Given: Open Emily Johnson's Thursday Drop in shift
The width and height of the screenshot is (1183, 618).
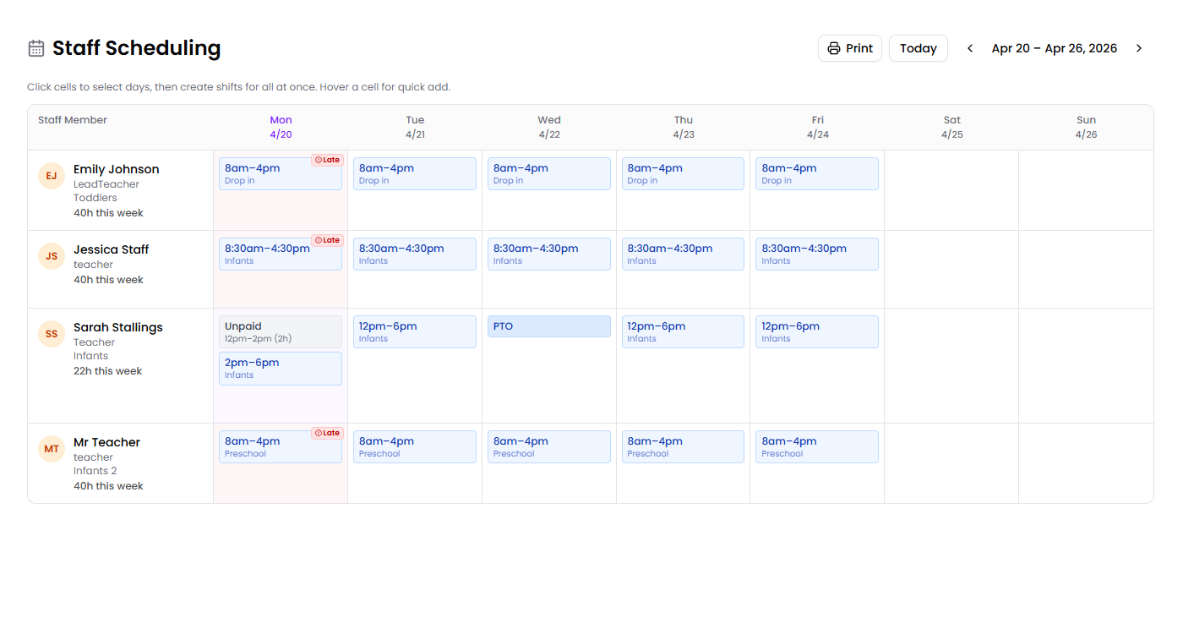Looking at the screenshot, I should pos(683,173).
